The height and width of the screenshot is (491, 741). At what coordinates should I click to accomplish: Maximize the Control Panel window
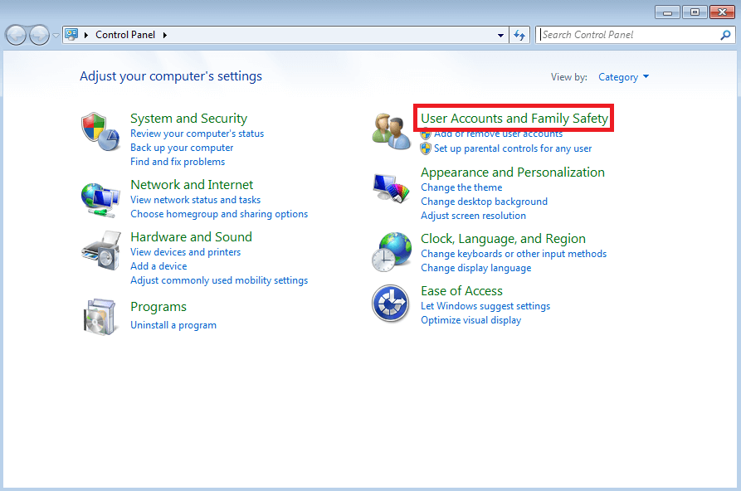695,12
